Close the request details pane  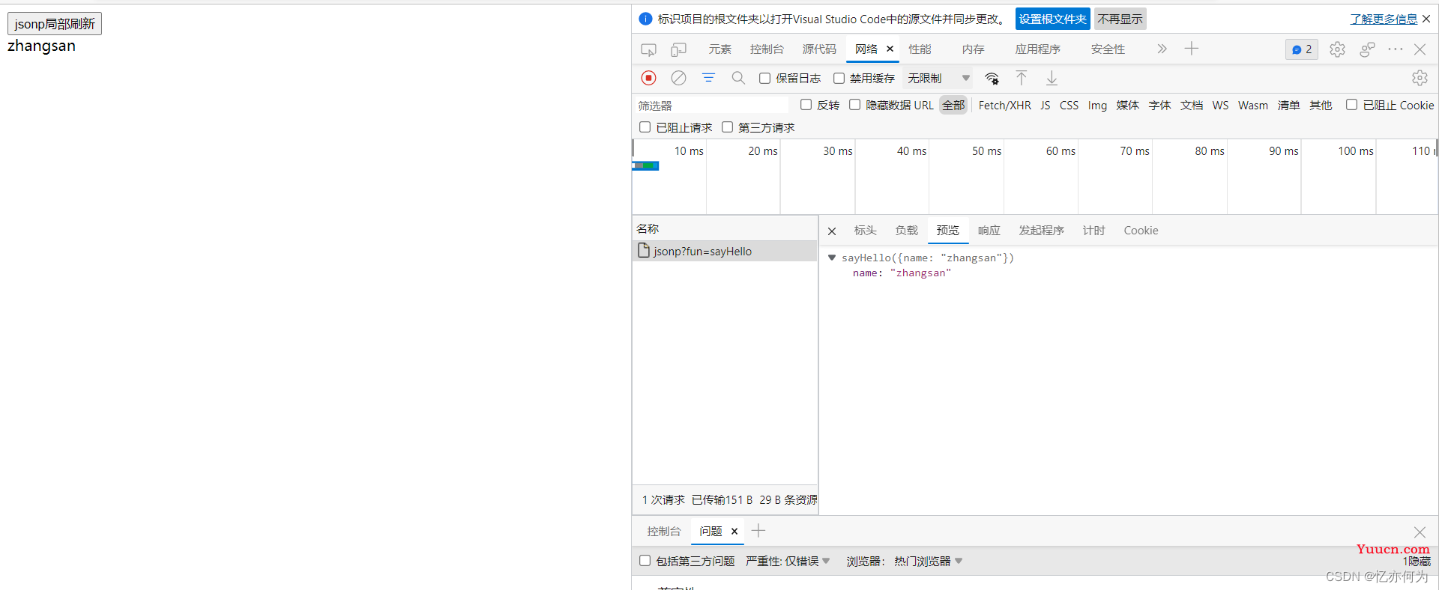coord(832,231)
